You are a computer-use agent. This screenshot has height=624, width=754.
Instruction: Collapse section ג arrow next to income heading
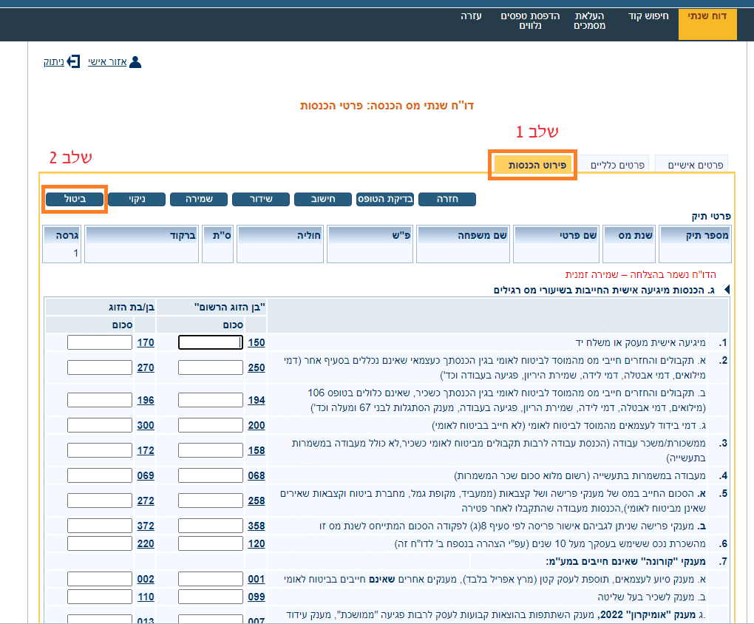726,290
